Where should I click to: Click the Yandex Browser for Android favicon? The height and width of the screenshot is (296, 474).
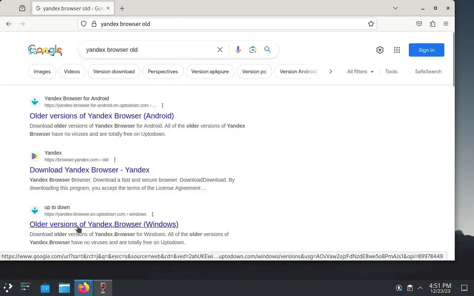point(35,102)
